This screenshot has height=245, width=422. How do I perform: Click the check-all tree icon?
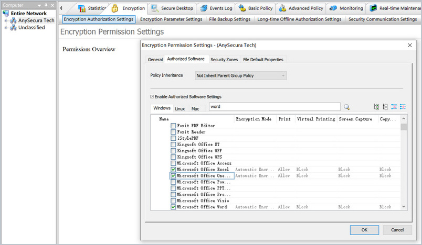[x=376, y=107]
